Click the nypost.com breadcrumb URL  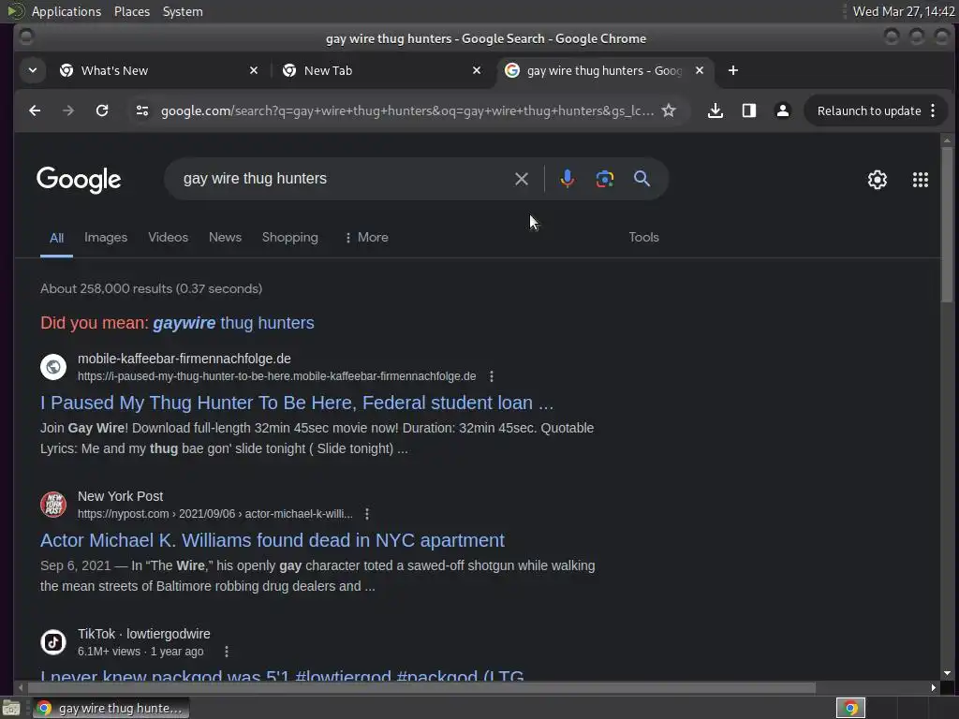coord(215,514)
